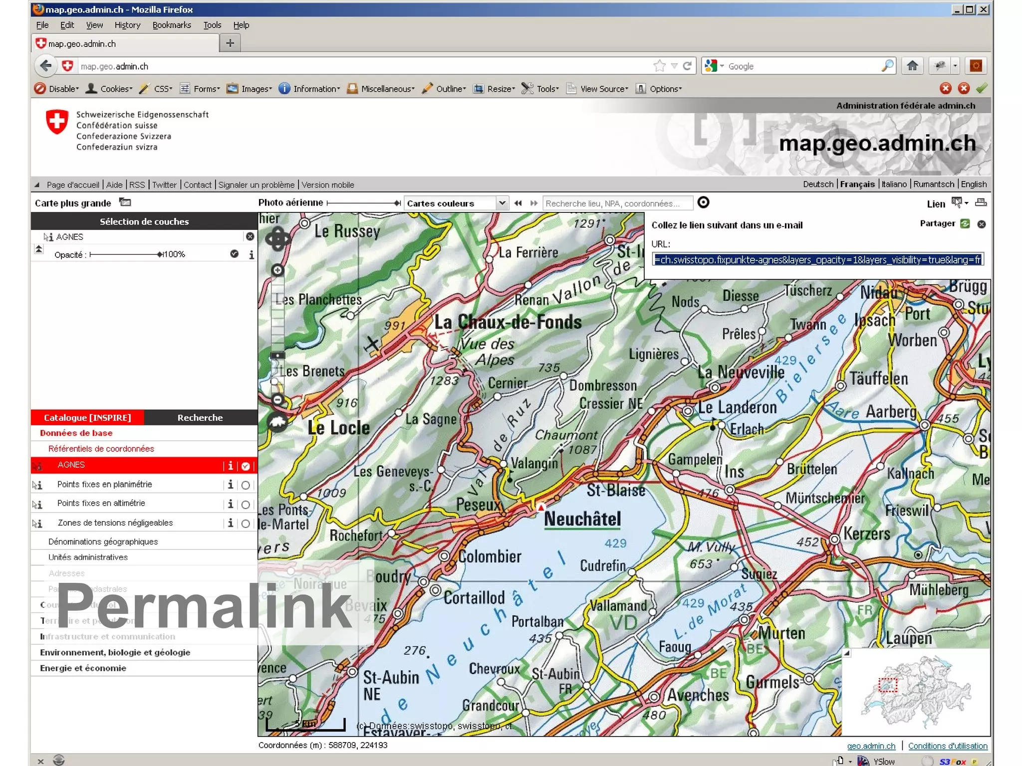Click the S3Fox status bar icon

(x=953, y=762)
